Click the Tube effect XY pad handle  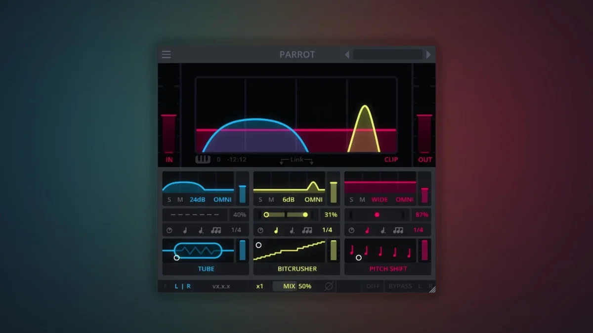pos(176,258)
